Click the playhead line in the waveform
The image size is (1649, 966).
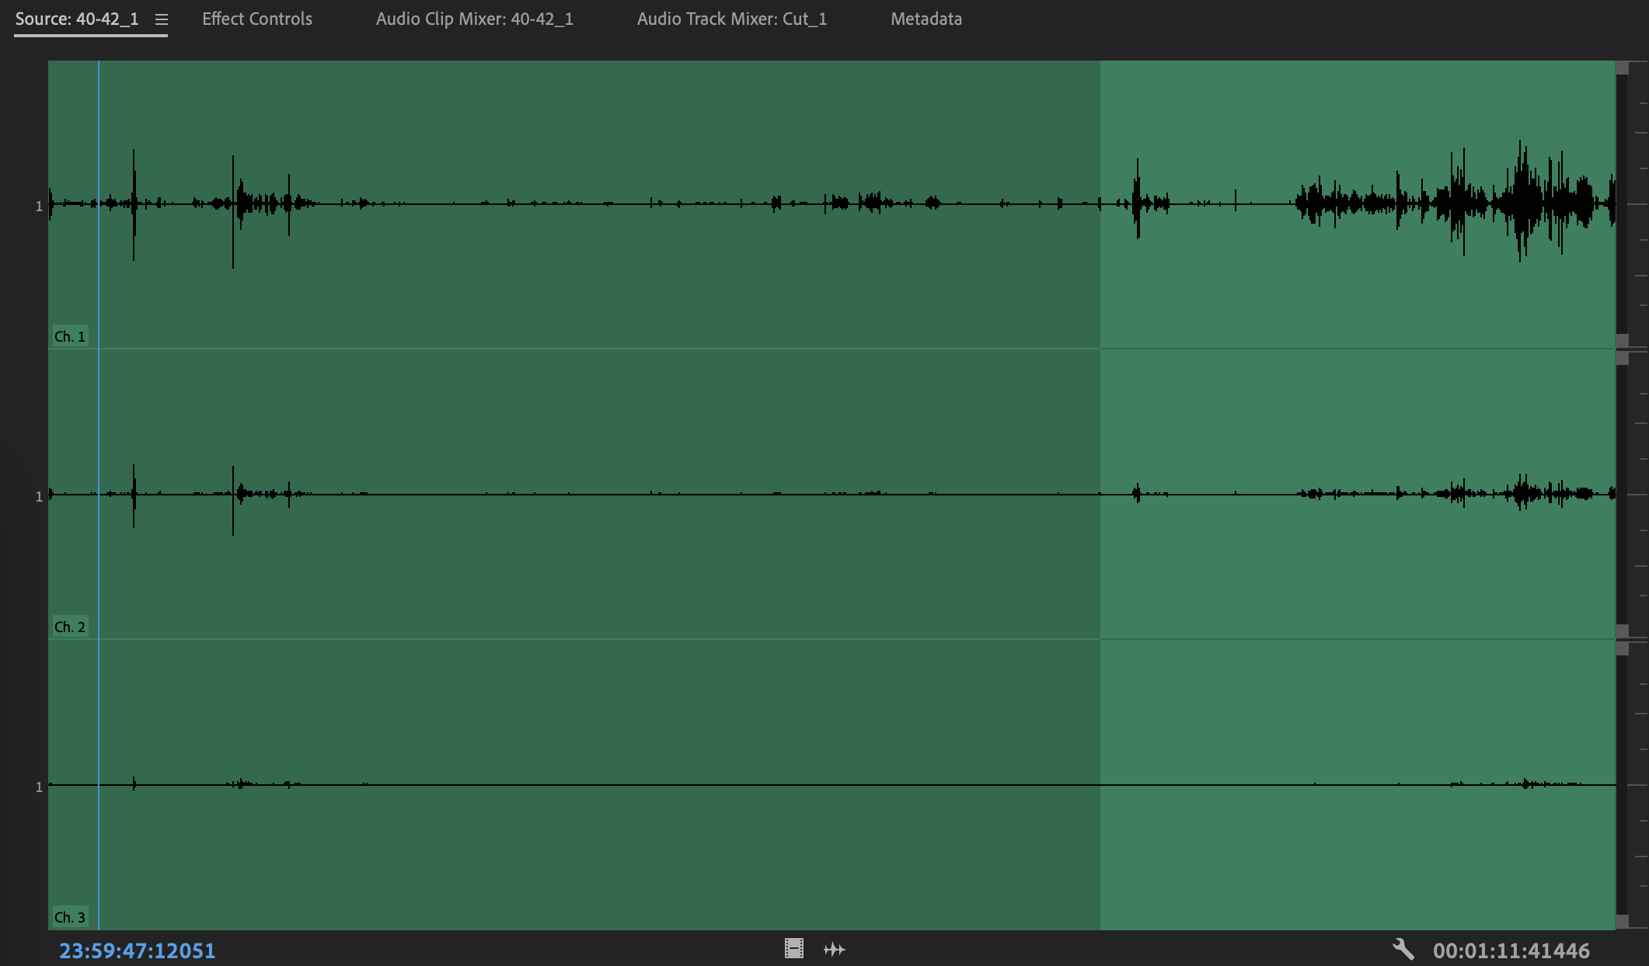coord(98,466)
